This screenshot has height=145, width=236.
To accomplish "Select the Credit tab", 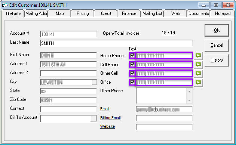I will click(106, 13).
